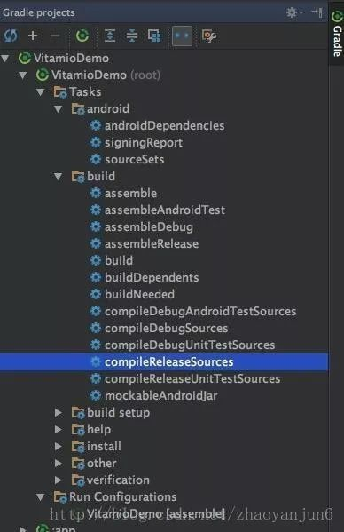This screenshot has width=344, height=532.
Task: Click the Refresh all Gradle projects icon
Action: pos(10,36)
